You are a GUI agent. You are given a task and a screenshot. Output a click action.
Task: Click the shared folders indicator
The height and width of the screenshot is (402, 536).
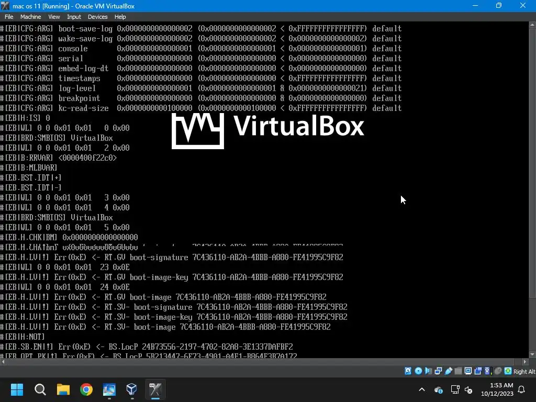click(x=458, y=371)
